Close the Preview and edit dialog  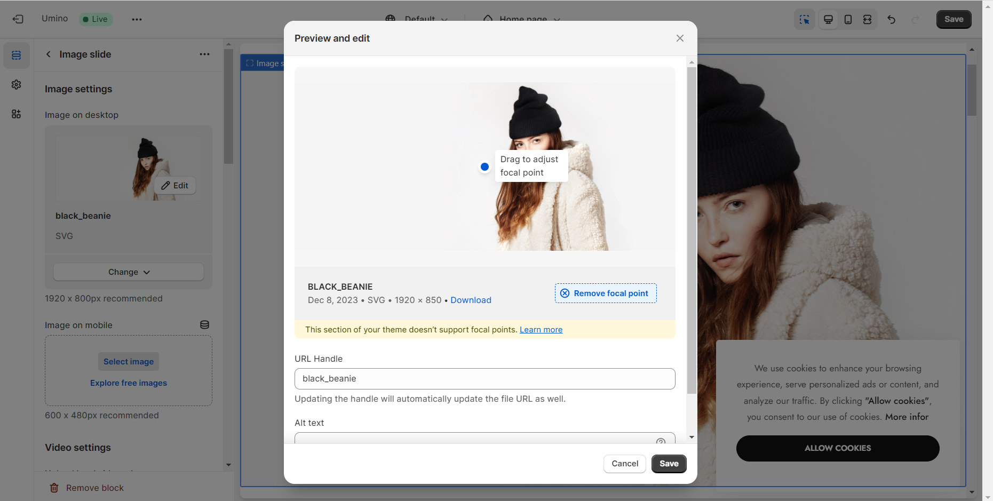(680, 38)
